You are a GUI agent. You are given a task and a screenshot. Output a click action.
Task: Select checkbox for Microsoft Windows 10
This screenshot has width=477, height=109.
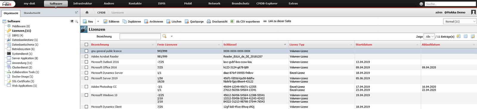point(86,95)
